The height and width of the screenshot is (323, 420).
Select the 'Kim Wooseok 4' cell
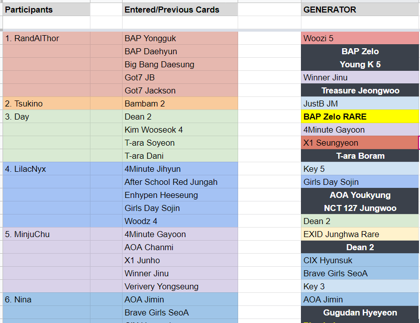(180, 130)
